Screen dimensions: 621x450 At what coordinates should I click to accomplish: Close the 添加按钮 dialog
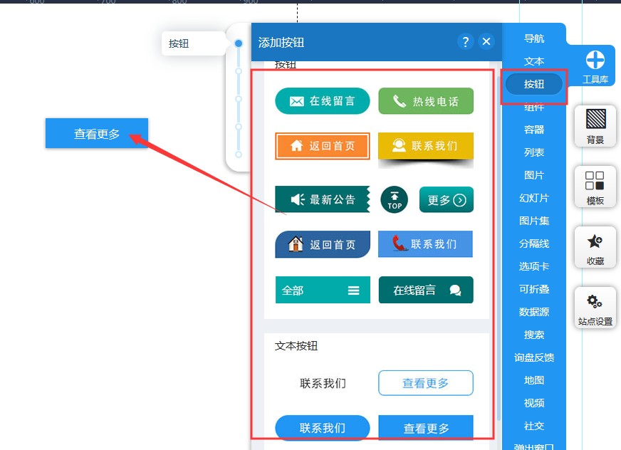(486, 41)
